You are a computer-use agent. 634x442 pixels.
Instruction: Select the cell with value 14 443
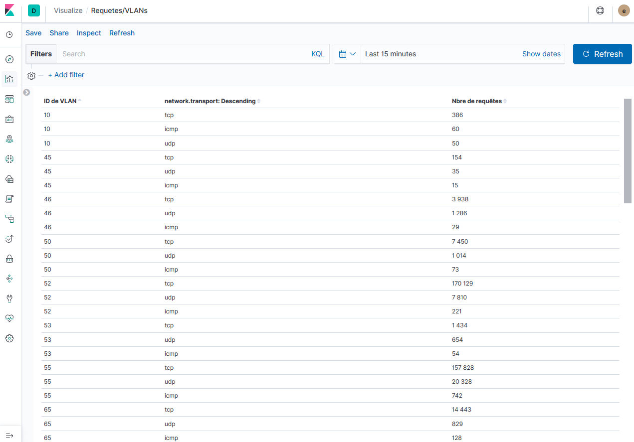pyautogui.click(x=461, y=409)
